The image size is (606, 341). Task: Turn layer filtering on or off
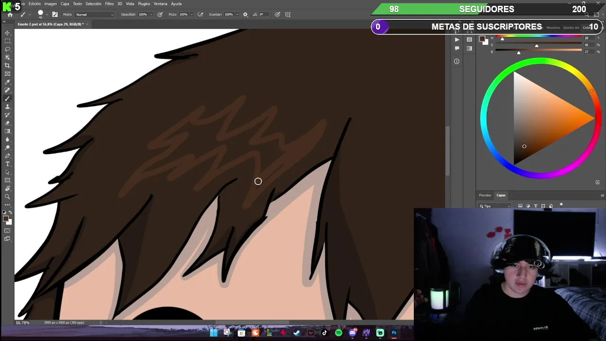(561, 205)
